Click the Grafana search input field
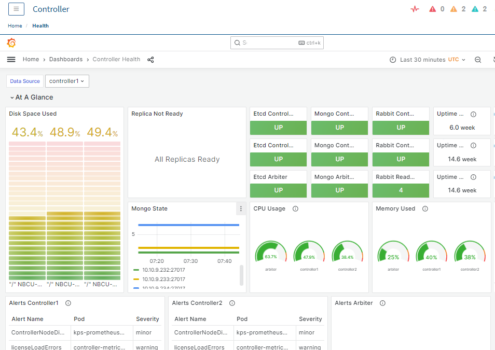This screenshot has width=495, height=350. pyautogui.click(x=270, y=43)
